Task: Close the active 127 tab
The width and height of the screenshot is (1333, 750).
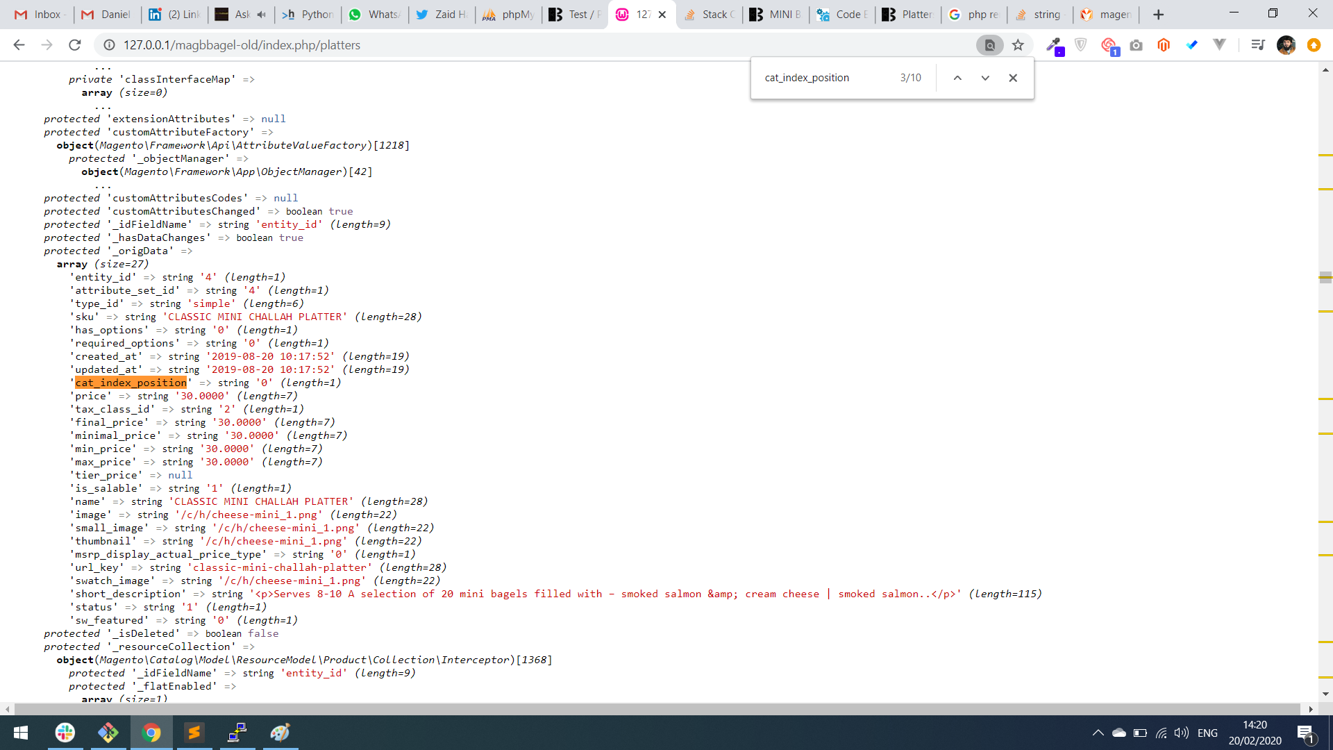Action: click(x=662, y=14)
